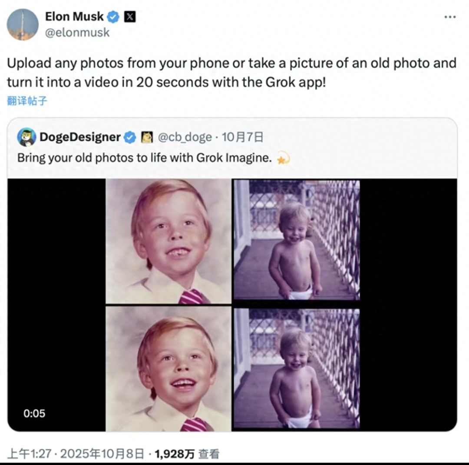Open quoted post text about Grok Imagine
The image size is (469, 465).
point(144,158)
